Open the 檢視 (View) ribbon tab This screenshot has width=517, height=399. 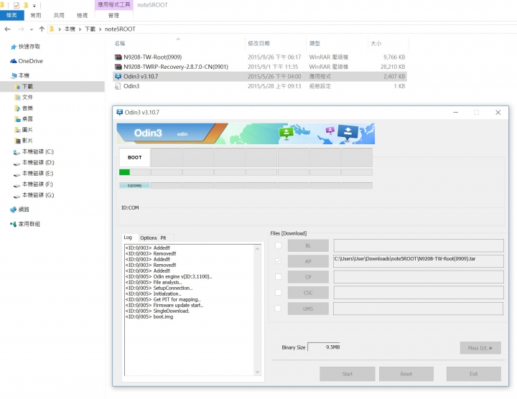point(82,15)
